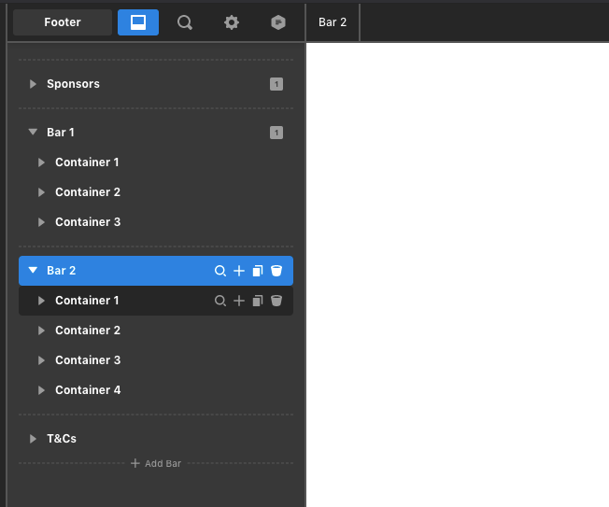Click the hexagon dev tools icon
Screen dimensions: 609x507
click(278, 22)
